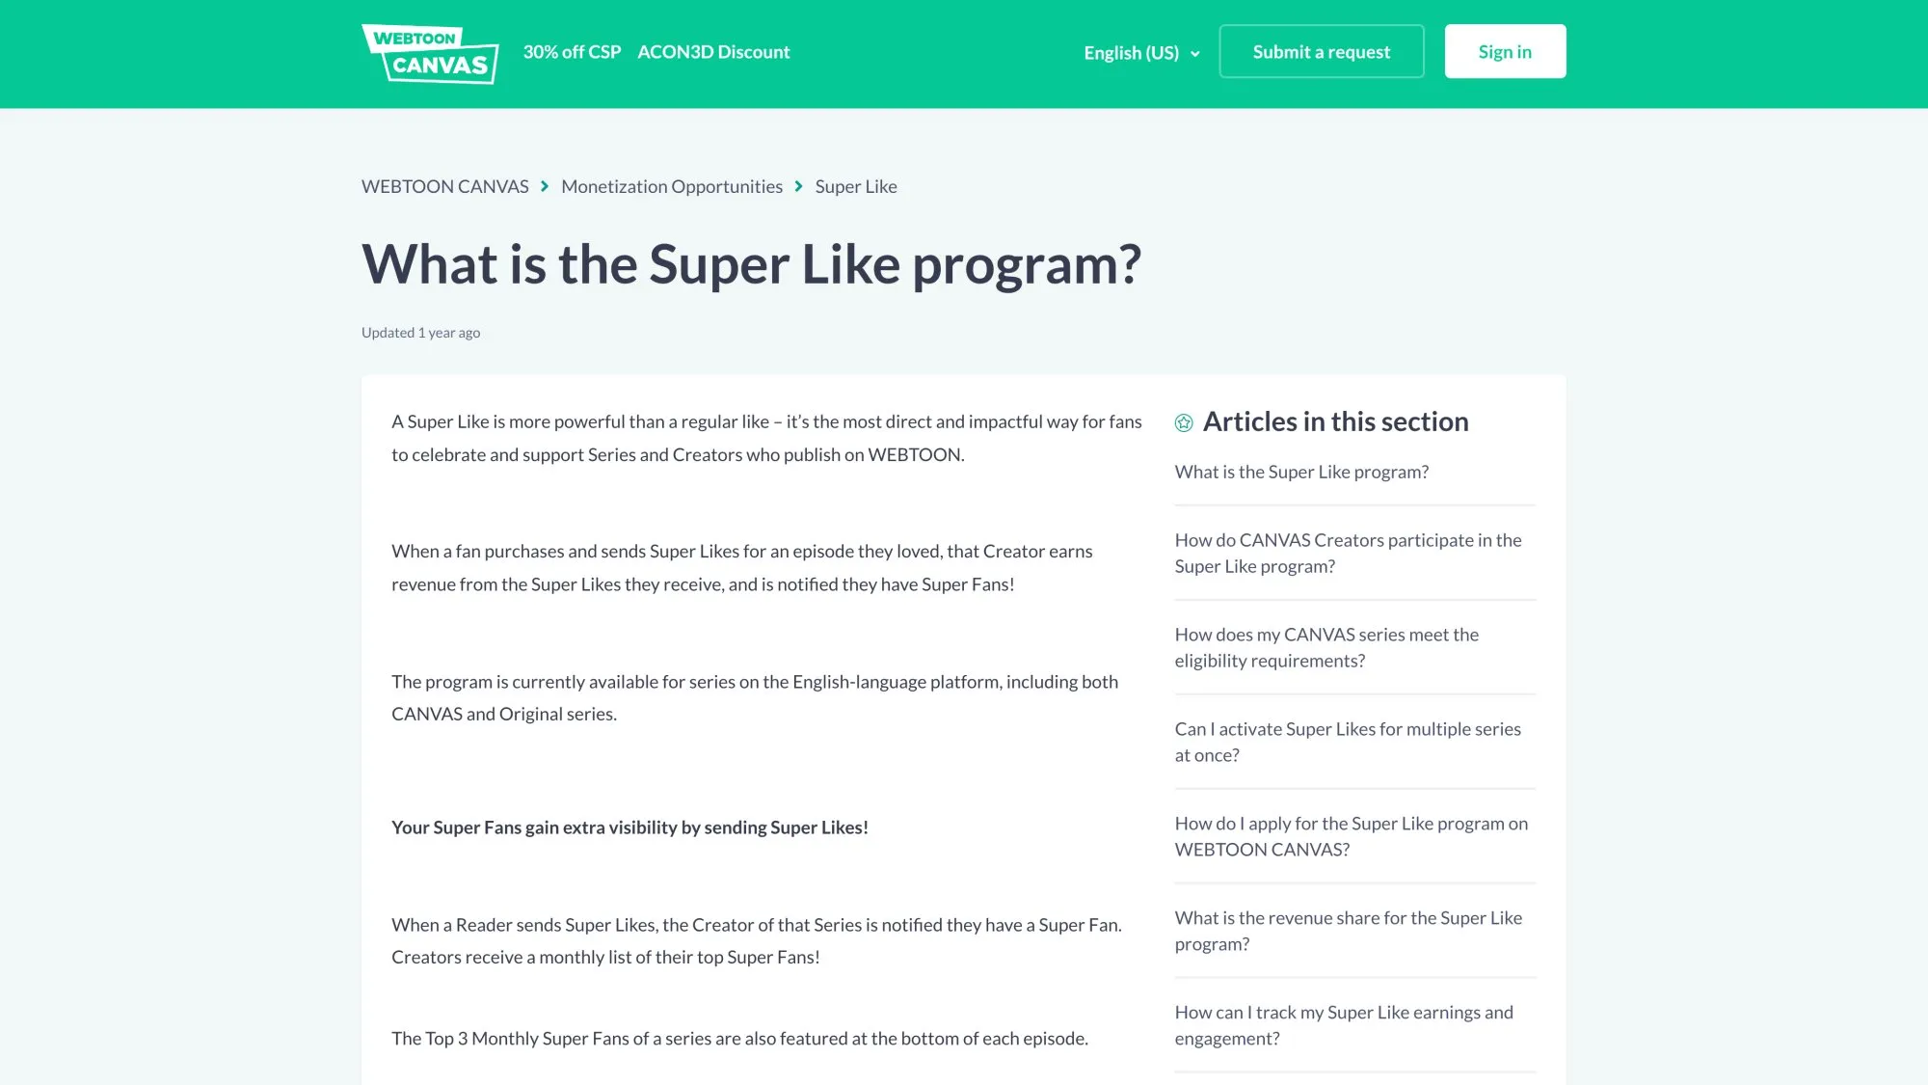
Task: Expand the language selector chevron
Action: 1194,54
